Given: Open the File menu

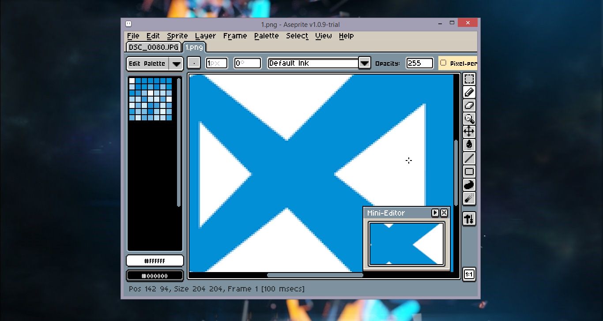Looking at the screenshot, I should pos(133,36).
